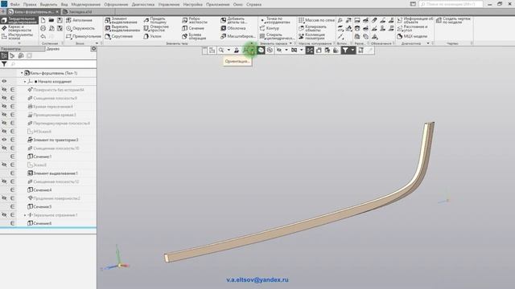Select Элемент выдавливания:1 in the tree
Image resolution: width=515 pixels, height=289 pixels.
(52, 173)
